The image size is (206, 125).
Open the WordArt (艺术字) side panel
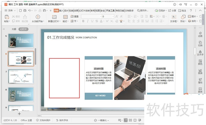[x=200, y=53]
